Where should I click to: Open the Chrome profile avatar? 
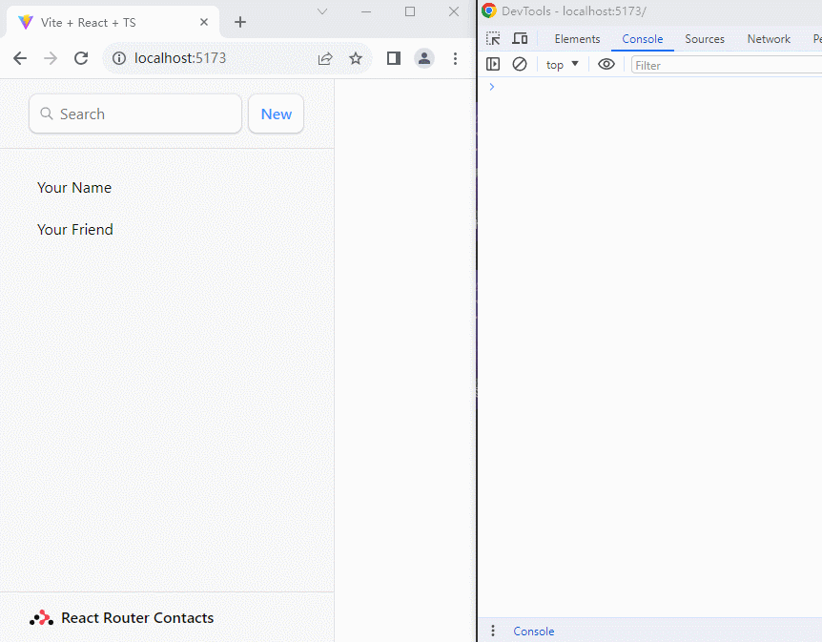(424, 58)
